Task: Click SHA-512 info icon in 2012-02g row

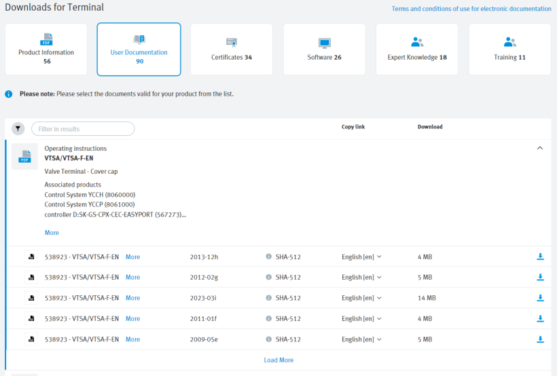Action: pos(268,277)
